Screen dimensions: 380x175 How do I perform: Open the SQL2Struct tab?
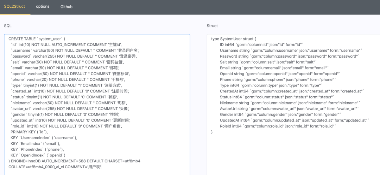point(14,7)
